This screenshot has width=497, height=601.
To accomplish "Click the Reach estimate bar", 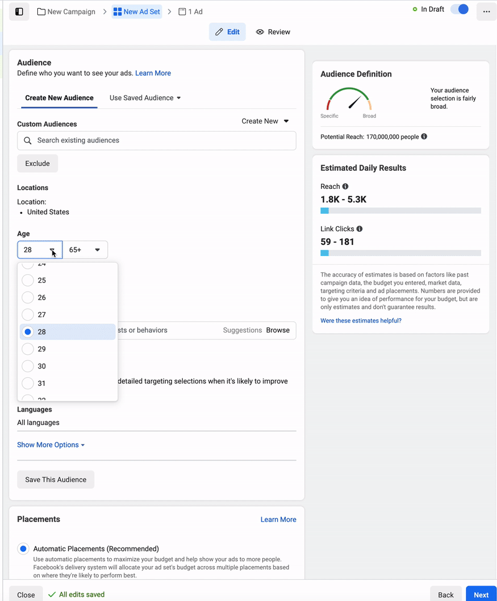I will tap(401, 211).
